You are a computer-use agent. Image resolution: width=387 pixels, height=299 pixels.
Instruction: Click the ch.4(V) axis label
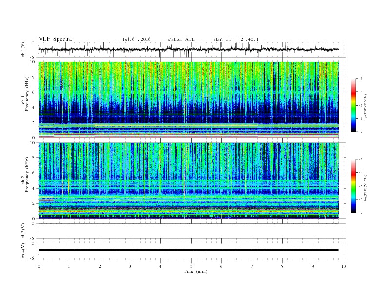point(23,251)
